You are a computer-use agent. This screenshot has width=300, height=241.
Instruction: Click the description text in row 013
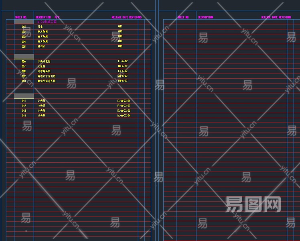tap(41, 110)
